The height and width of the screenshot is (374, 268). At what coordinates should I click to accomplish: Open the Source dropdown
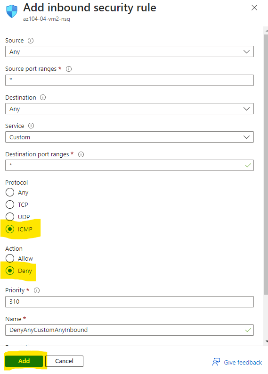[x=130, y=51]
